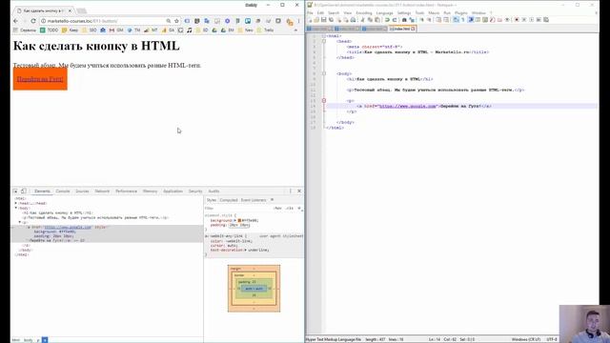This screenshot has width=610, height=343.
Task: Go back in the Chrome browser
Action: click(15, 21)
